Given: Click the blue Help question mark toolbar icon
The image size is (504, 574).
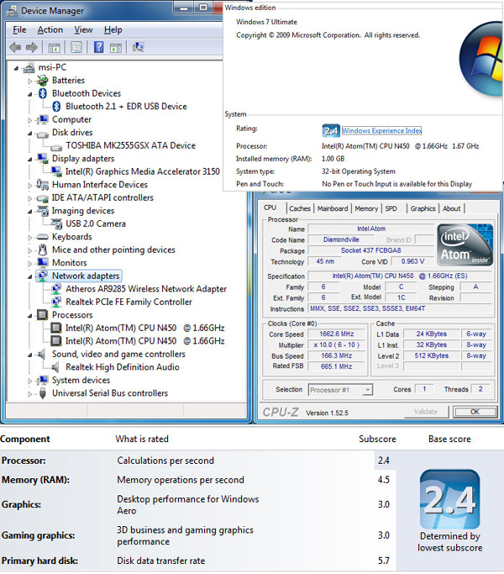Looking at the screenshot, I should 99,47.
